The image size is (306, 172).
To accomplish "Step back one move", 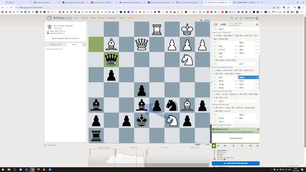I will click(x=233, y=146).
